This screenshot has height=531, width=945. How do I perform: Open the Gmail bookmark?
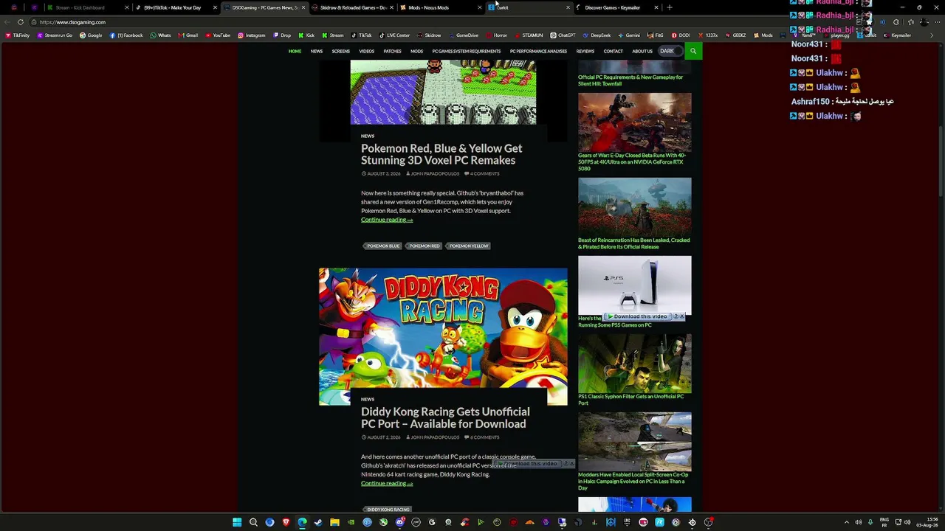(x=188, y=35)
